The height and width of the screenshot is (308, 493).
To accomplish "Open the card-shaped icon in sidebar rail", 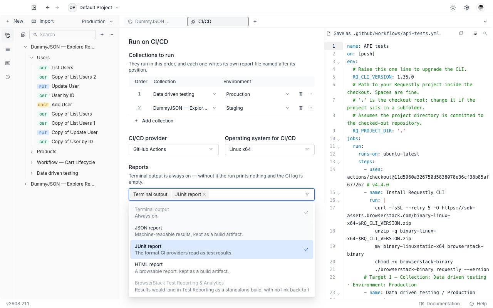I will (x=8, y=63).
